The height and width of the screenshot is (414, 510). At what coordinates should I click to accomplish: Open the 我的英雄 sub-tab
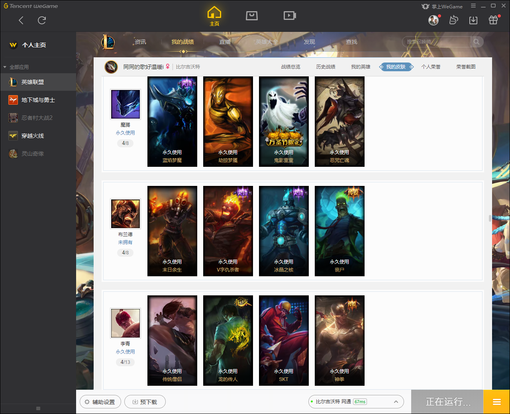361,67
